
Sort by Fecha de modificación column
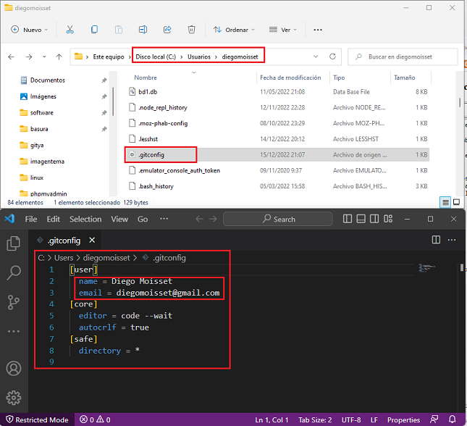tap(290, 78)
